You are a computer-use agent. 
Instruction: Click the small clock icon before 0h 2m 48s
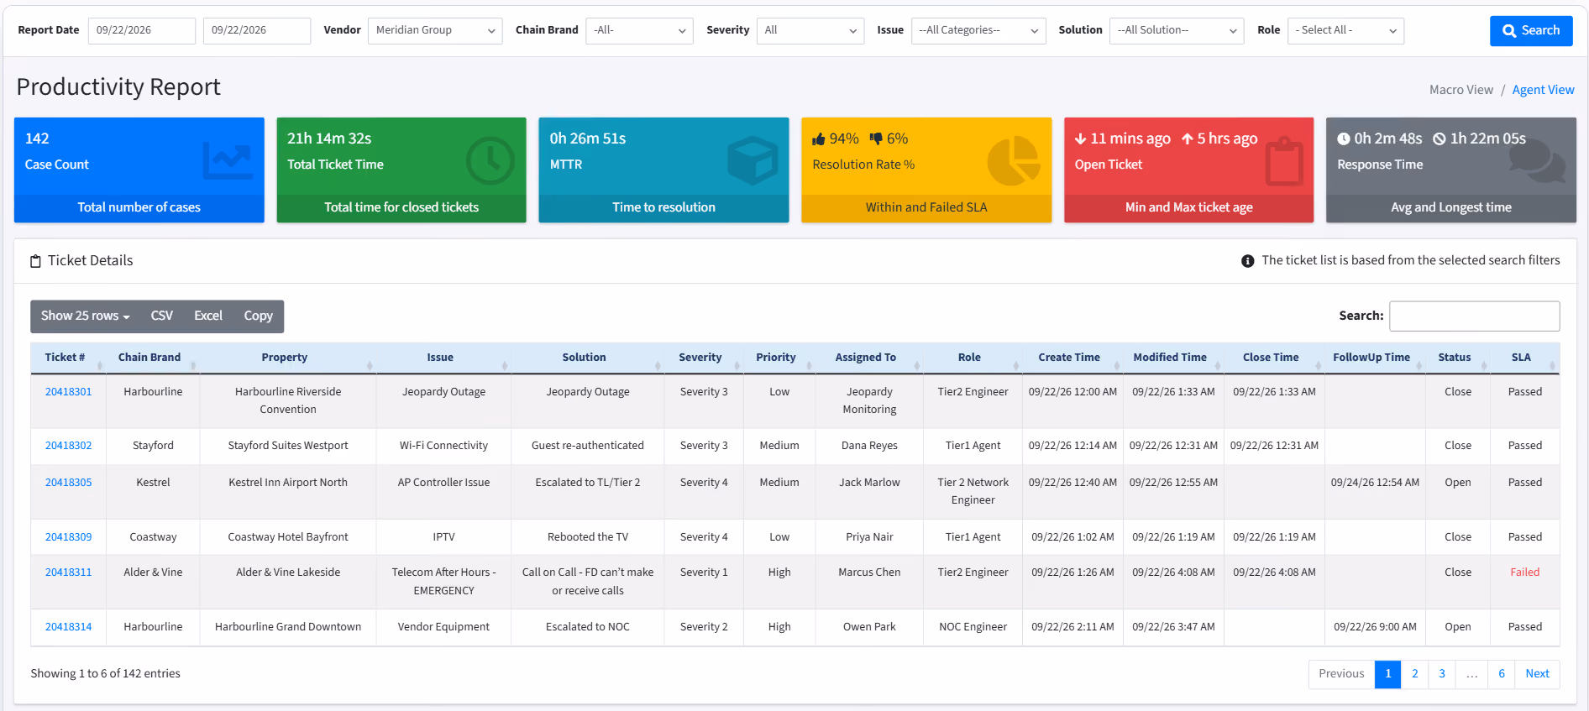pyautogui.click(x=1344, y=139)
